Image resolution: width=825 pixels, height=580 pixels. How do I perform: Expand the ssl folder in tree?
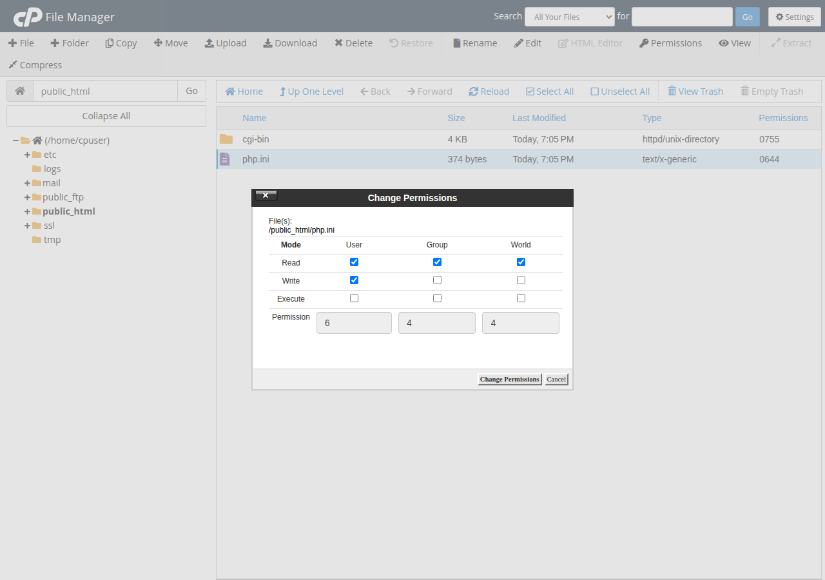pyautogui.click(x=27, y=226)
